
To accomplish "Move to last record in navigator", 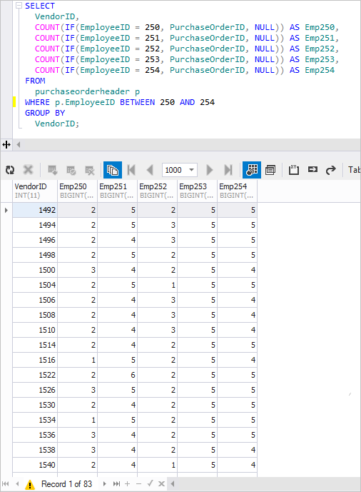I will point(116,484).
